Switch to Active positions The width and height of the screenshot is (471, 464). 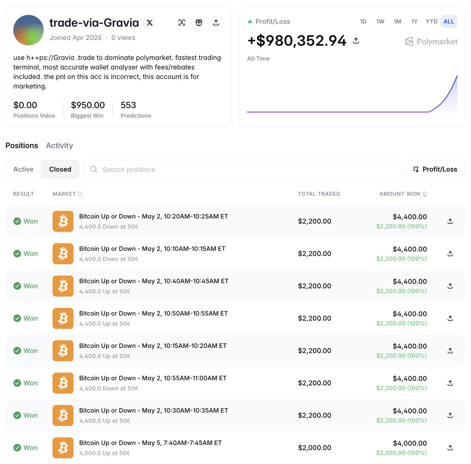pos(24,169)
